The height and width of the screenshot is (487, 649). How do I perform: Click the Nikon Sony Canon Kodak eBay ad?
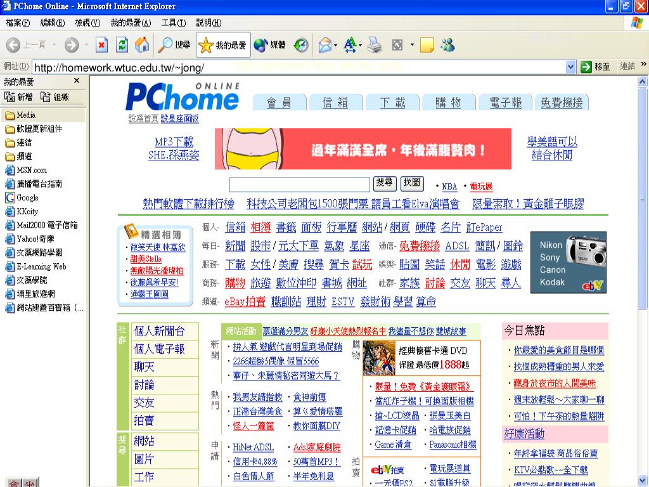pyautogui.click(x=569, y=263)
